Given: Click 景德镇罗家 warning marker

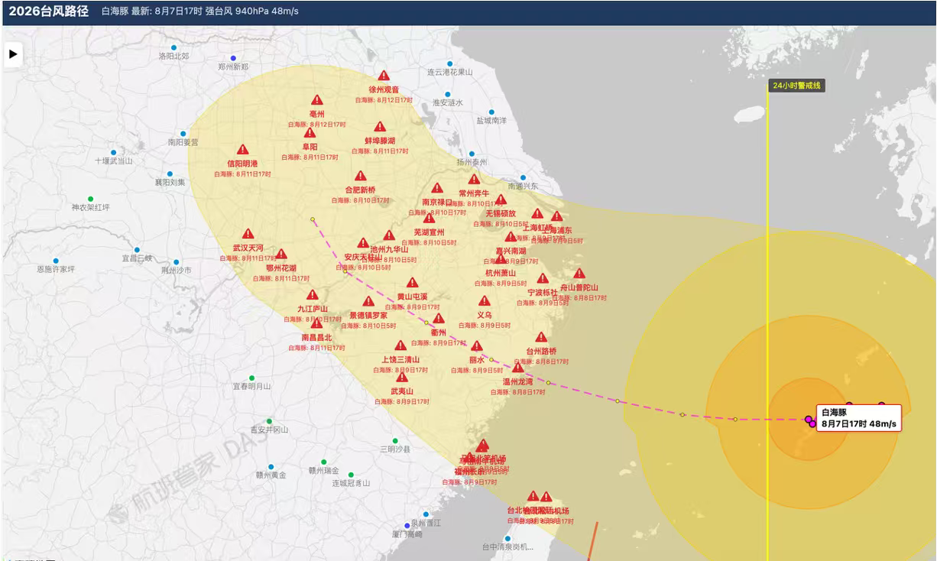Looking at the screenshot, I should point(368,301).
